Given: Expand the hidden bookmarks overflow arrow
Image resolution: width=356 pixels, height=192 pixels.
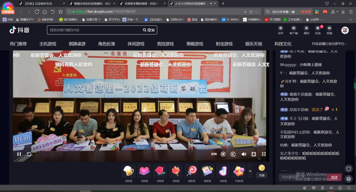Looking at the screenshot, I should point(350,19).
